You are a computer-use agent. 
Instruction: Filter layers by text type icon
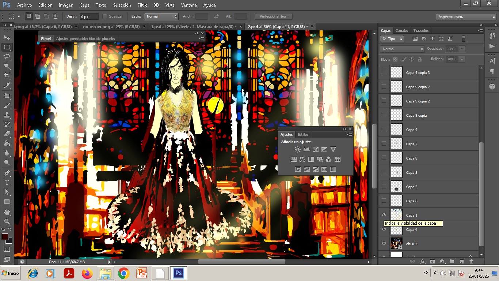(x=433, y=38)
